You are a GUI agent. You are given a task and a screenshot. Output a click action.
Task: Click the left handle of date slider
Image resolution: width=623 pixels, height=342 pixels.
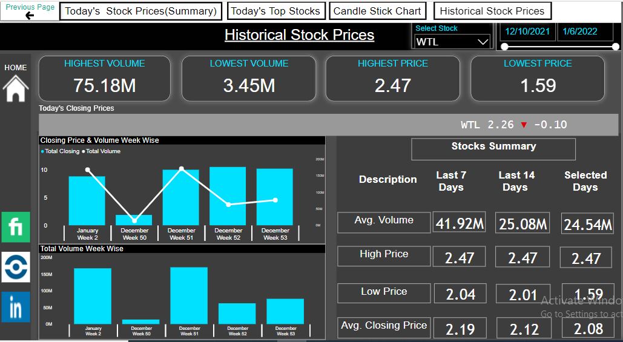point(504,47)
